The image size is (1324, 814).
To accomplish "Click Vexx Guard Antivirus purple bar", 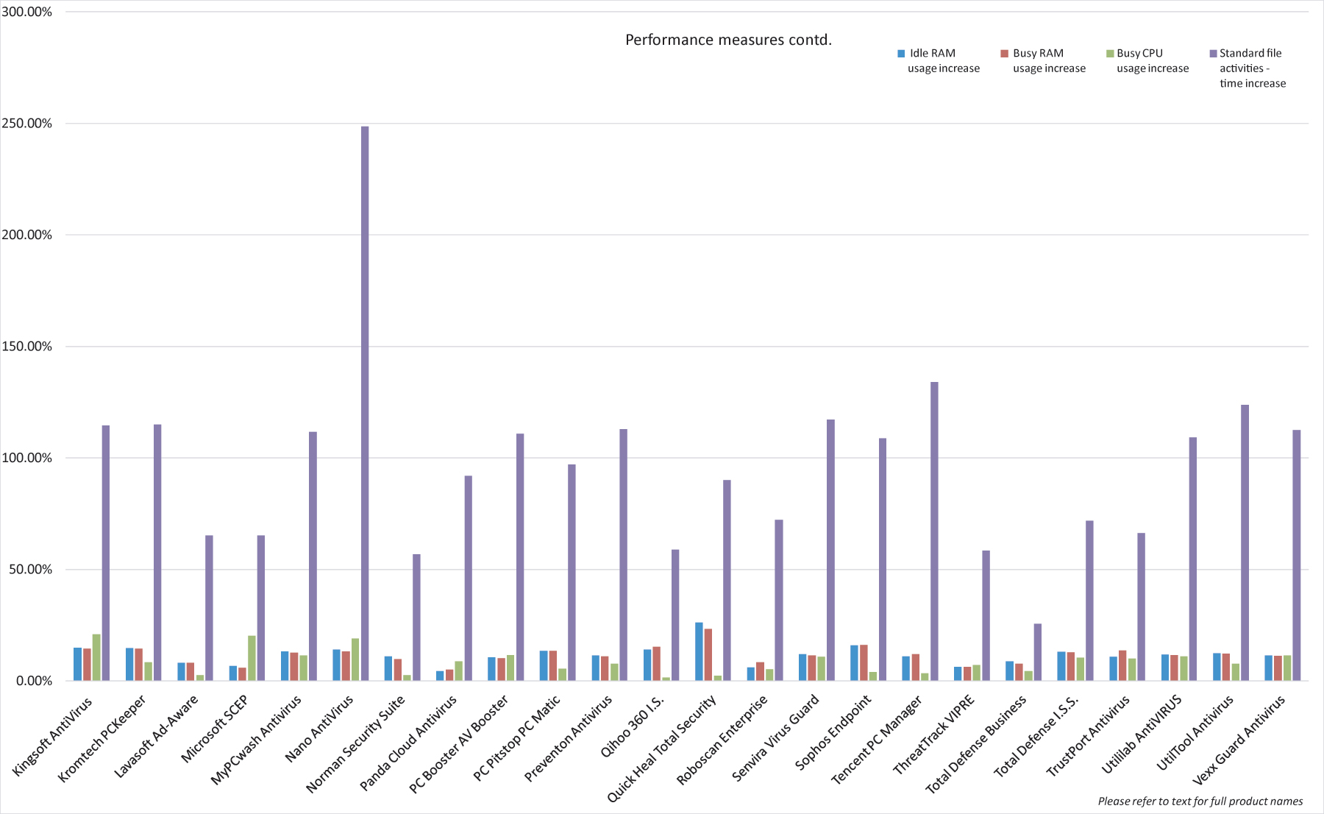I will pyautogui.click(x=1297, y=556).
